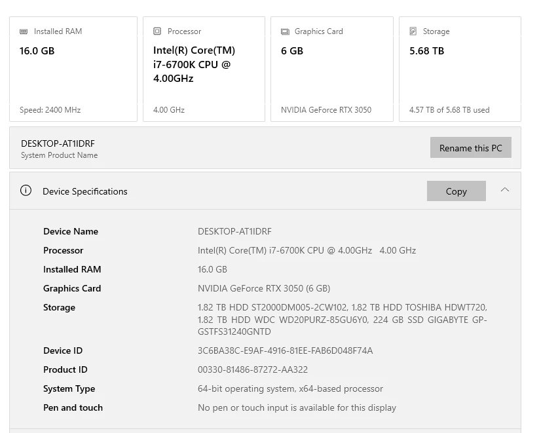Click the 'Product ID' label
This screenshot has width=558, height=433.
(x=65, y=369)
